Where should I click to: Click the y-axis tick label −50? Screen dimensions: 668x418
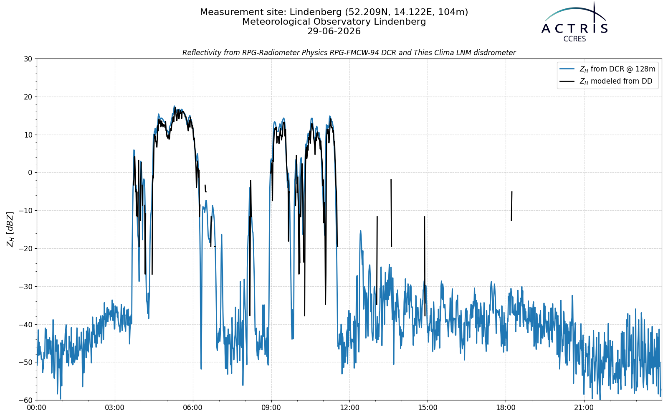pos(25,362)
